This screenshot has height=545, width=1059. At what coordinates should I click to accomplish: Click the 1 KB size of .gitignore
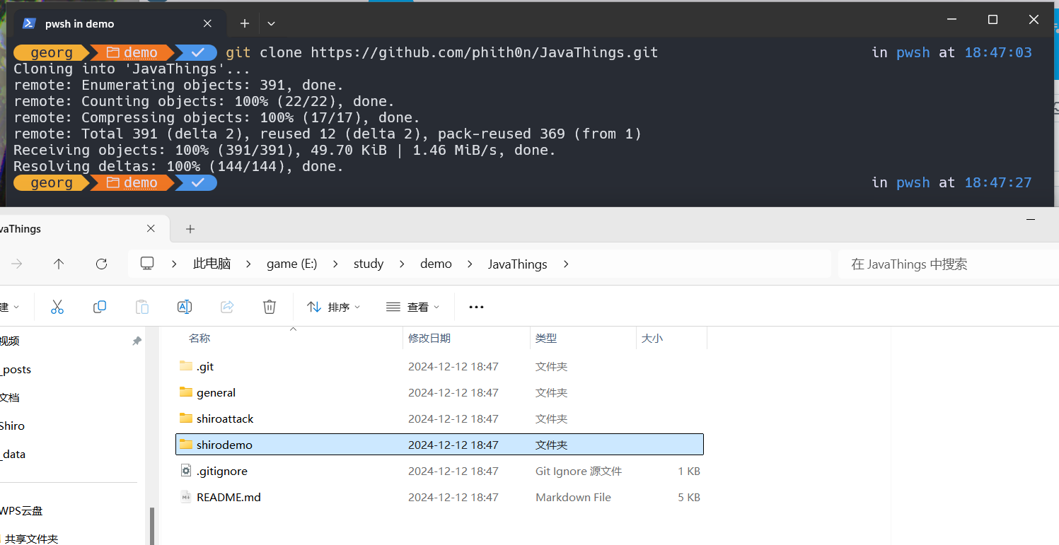point(689,471)
